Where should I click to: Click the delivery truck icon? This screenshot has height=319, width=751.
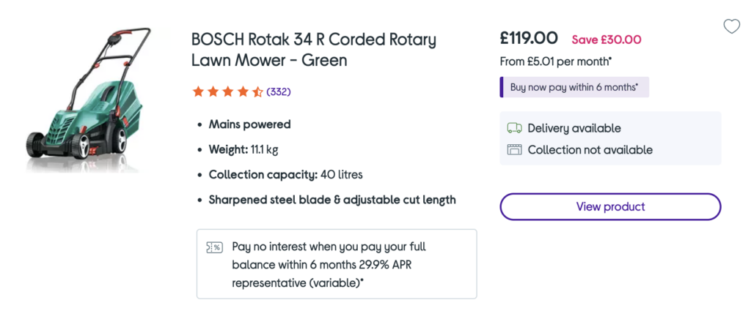[x=514, y=128]
